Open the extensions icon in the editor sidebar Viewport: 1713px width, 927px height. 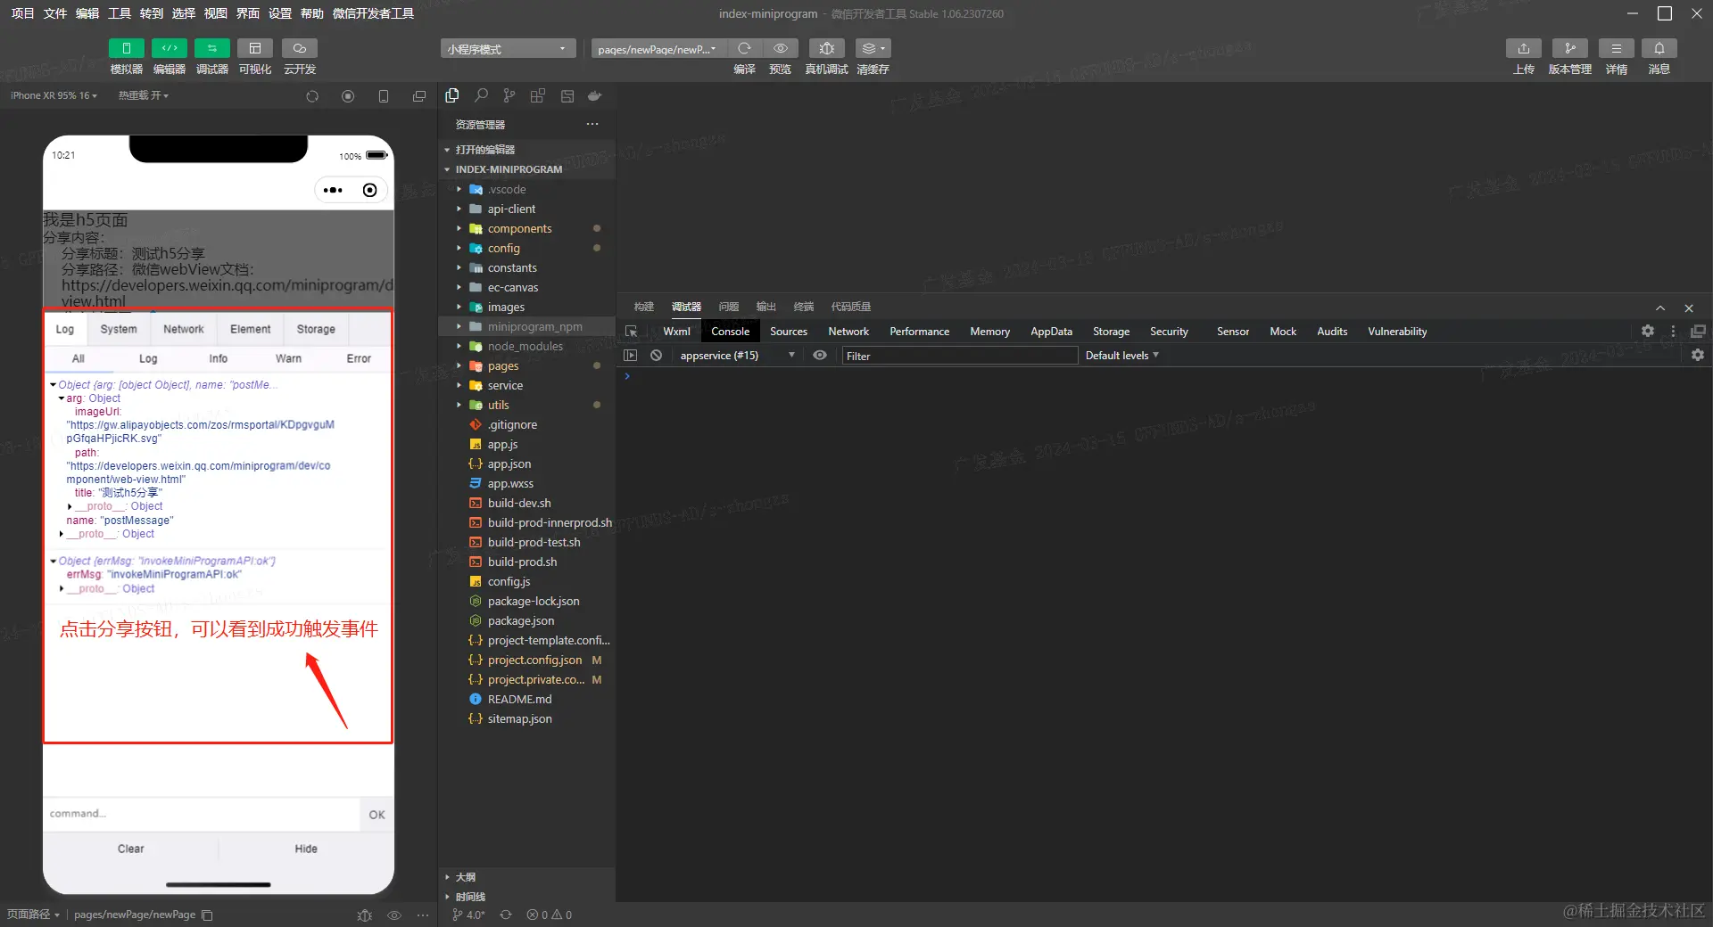[538, 95]
